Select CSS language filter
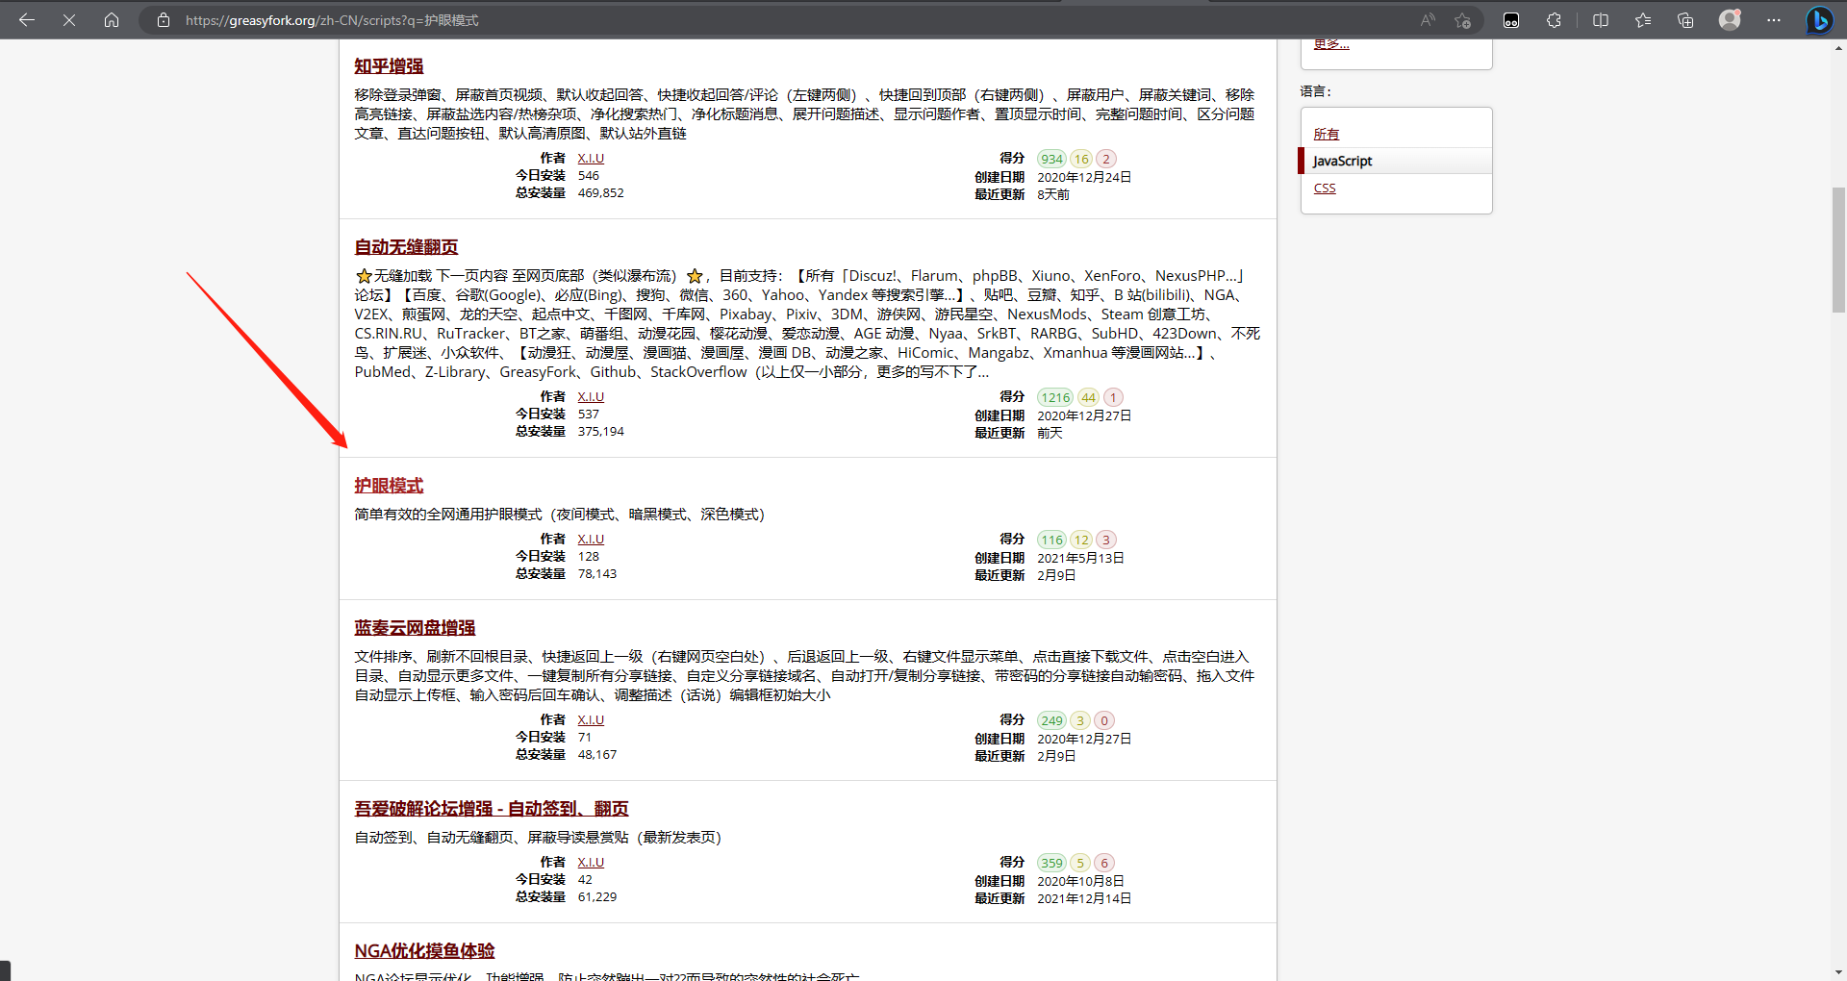The image size is (1847, 981). (x=1325, y=188)
